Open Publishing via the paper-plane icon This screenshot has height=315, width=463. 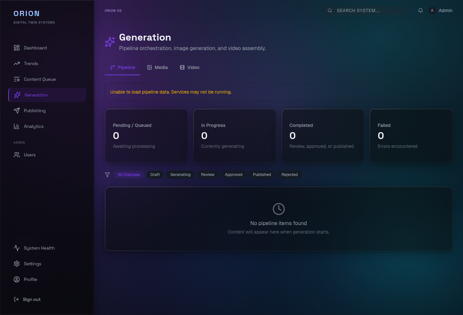[x=17, y=110]
